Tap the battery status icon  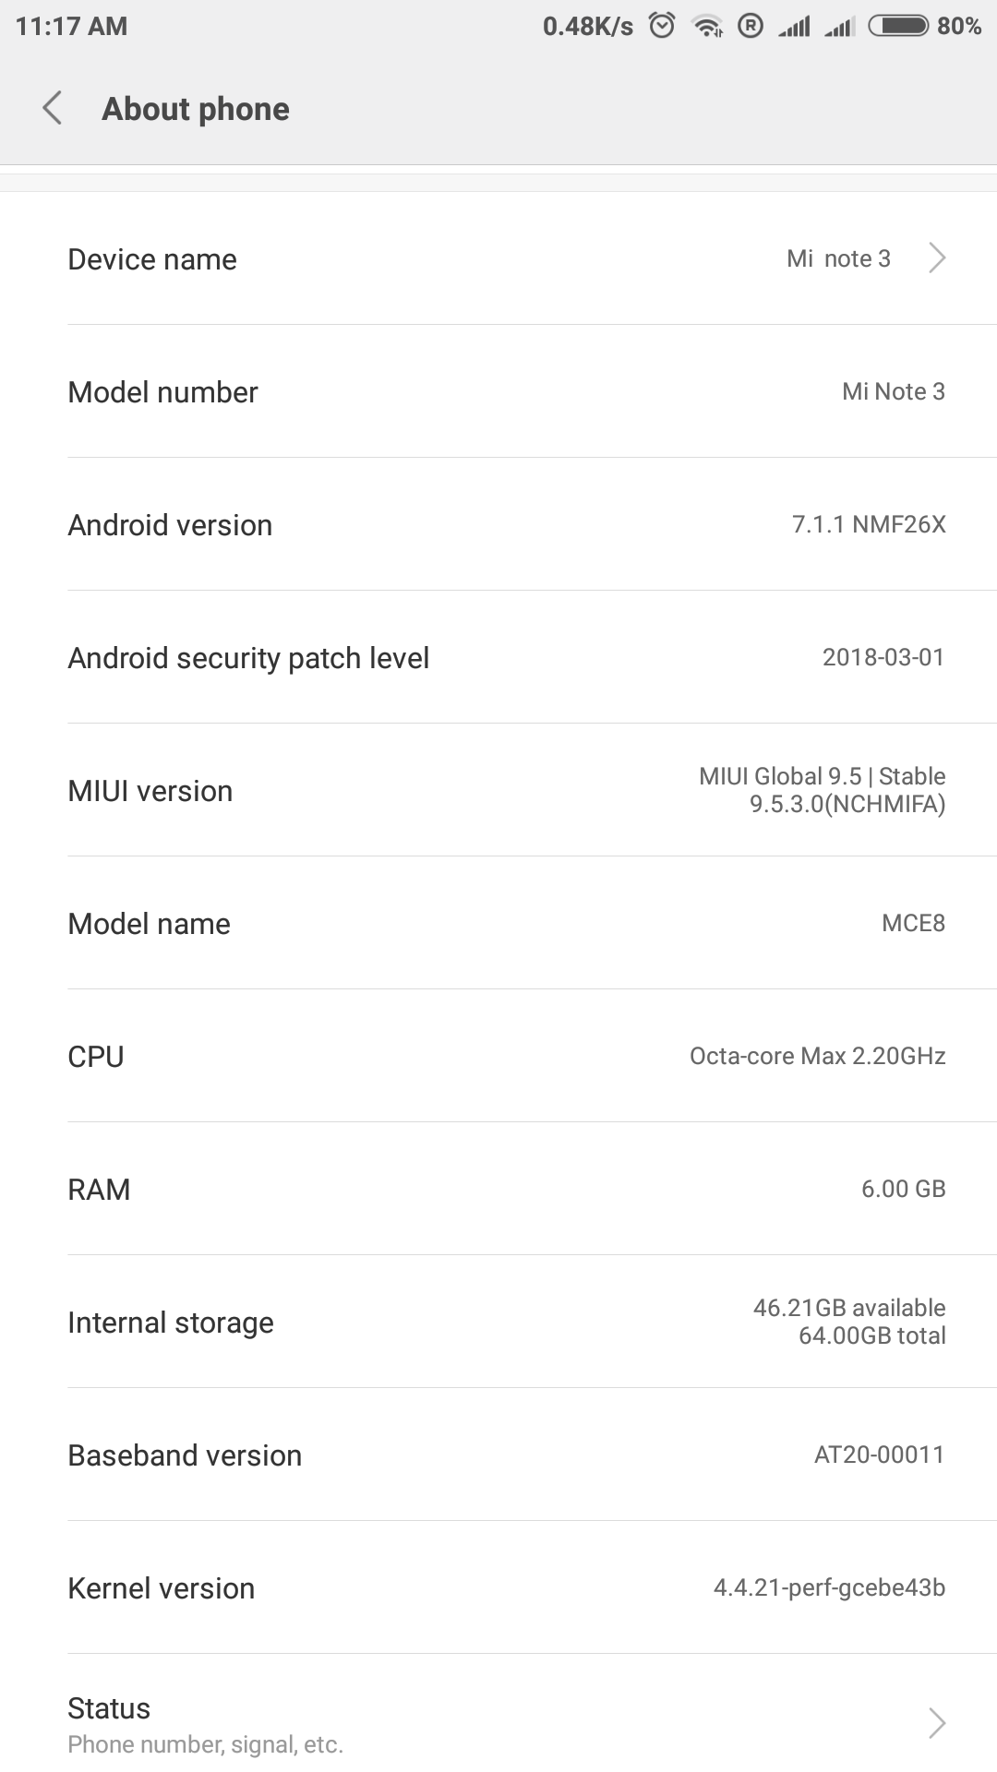(898, 26)
